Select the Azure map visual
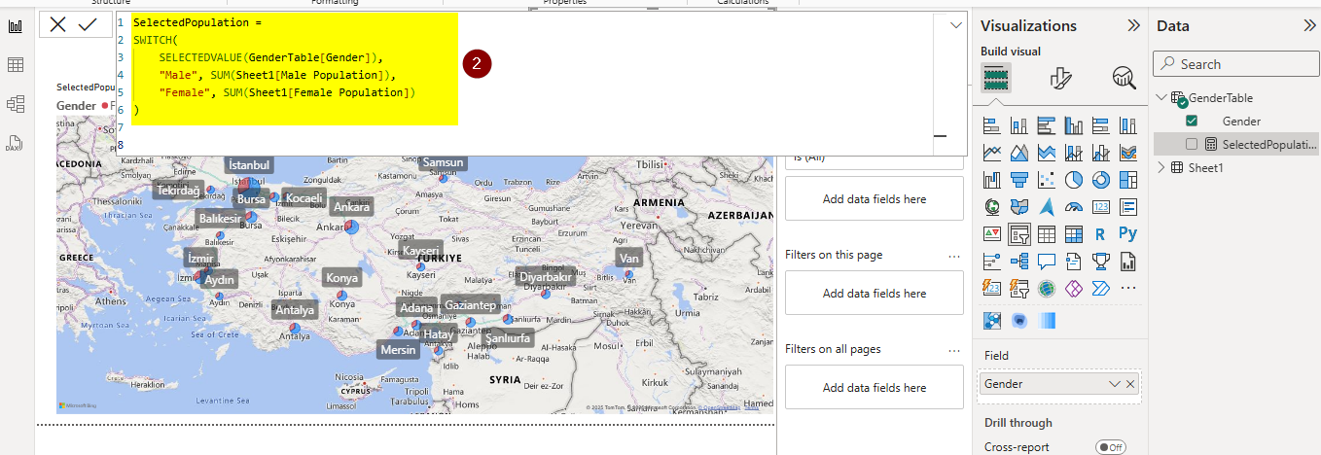 1047,207
